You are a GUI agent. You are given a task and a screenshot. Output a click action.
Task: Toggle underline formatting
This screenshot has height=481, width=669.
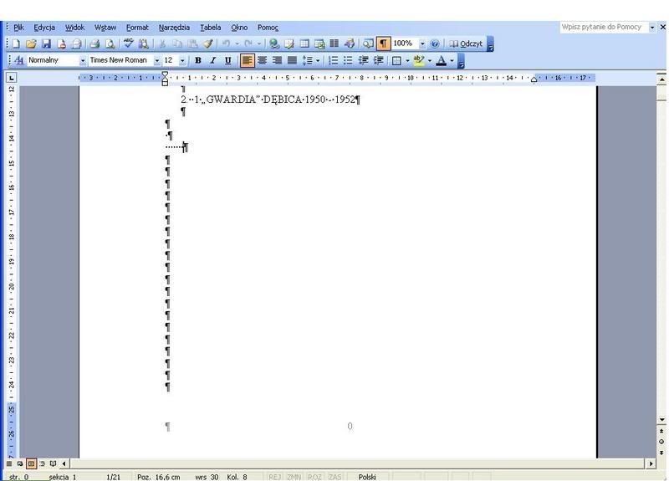[x=227, y=60]
